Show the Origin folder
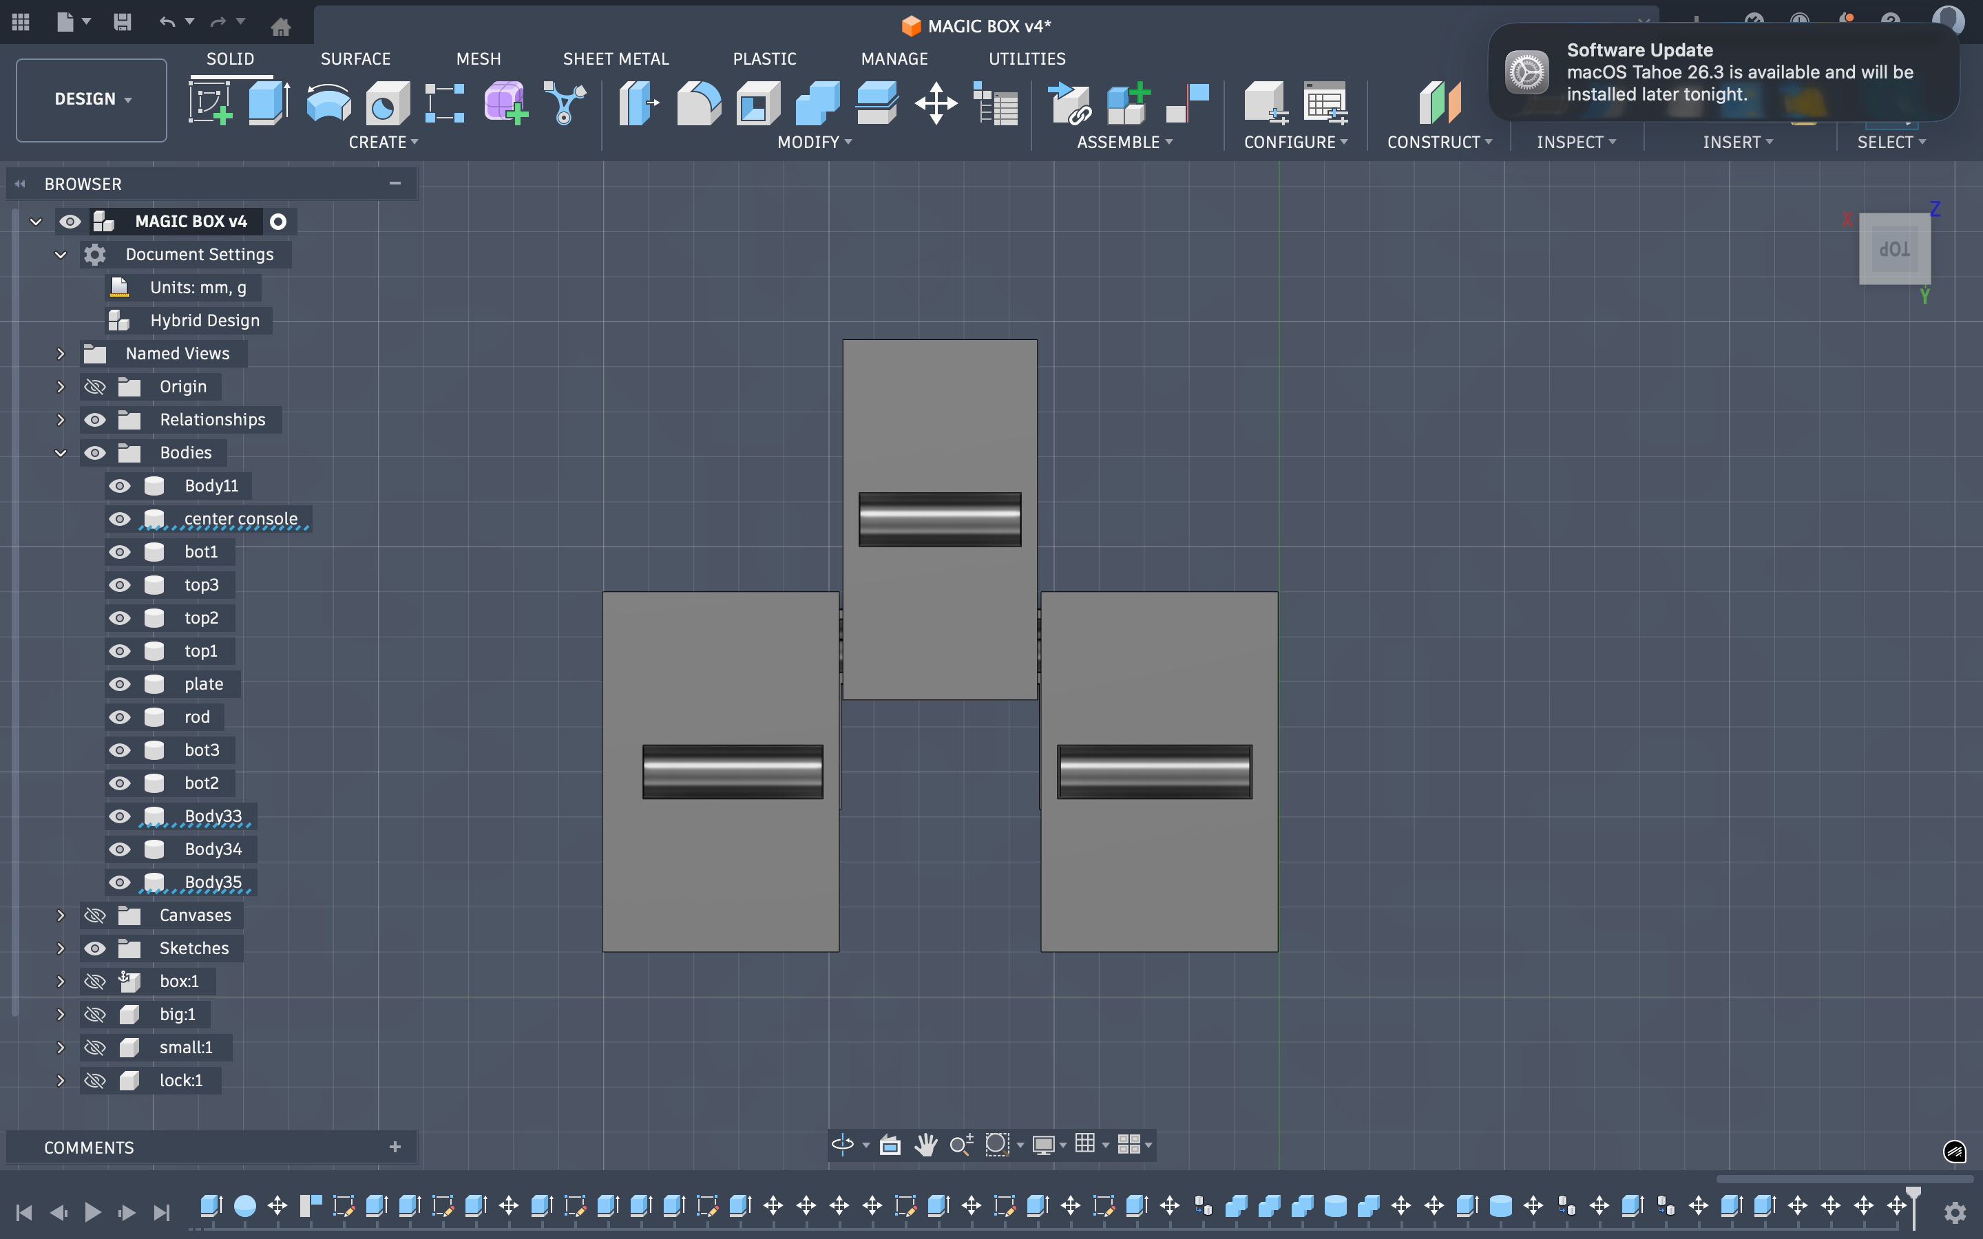1983x1239 pixels. pyautogui.click(x=95, y=387)
